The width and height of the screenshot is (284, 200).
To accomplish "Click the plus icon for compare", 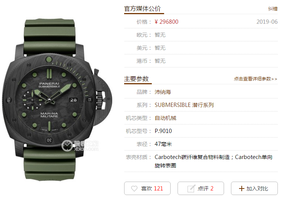I will (242, 189).
